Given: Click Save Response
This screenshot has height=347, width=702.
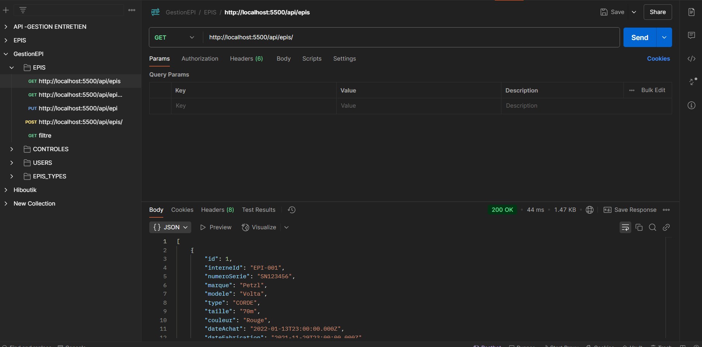Looking at the screenshot, I should tap(630, 210).
